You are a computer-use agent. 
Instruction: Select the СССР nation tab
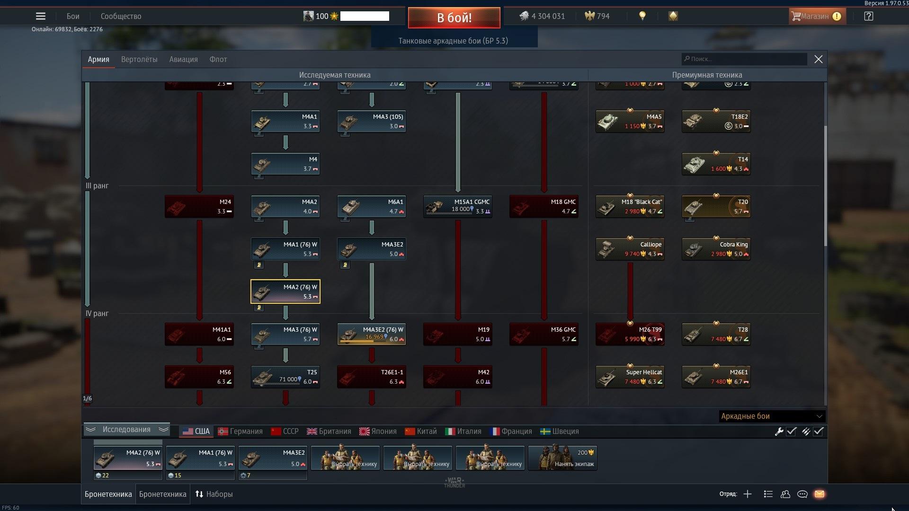[285, 432]
